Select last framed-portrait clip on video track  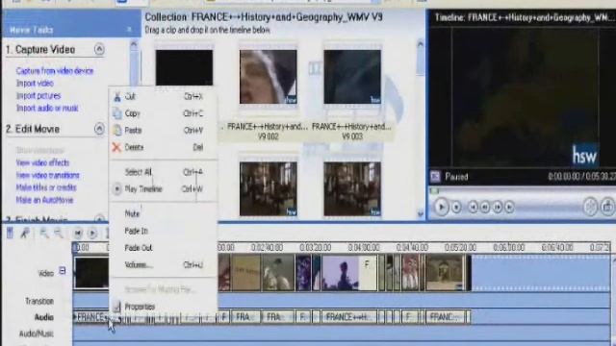(446, 273)
